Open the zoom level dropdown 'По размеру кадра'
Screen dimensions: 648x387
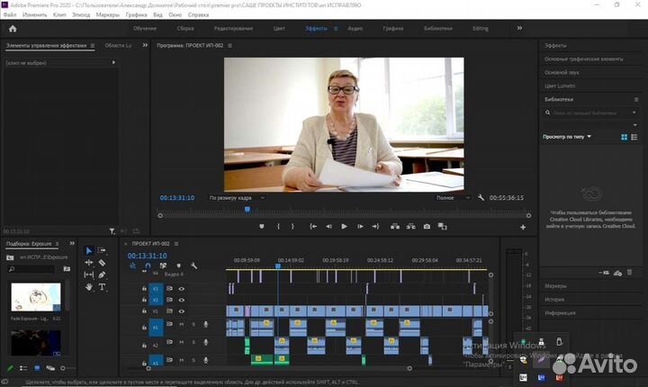pos(237,197)
